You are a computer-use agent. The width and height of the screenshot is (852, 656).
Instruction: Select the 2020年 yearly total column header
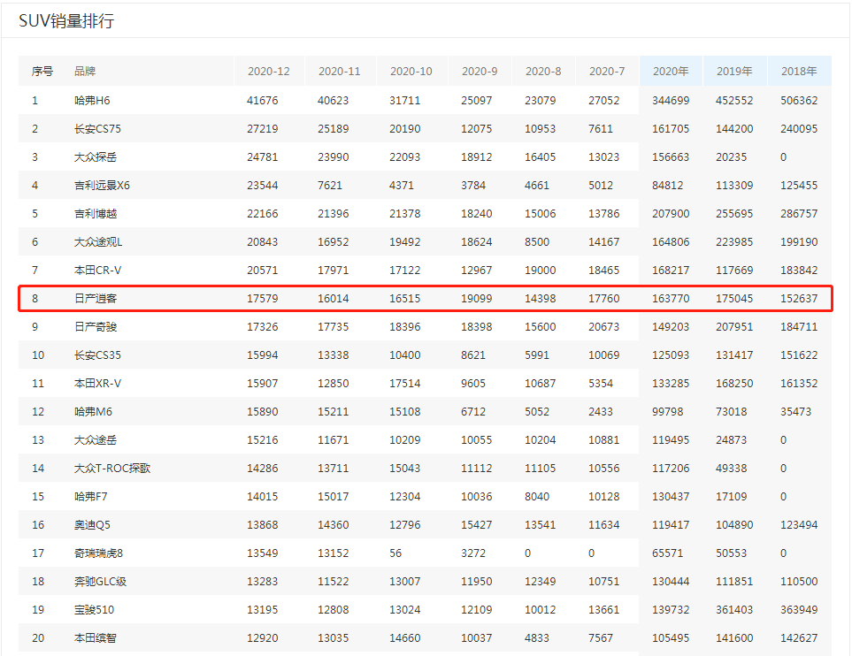pos(670,71)
